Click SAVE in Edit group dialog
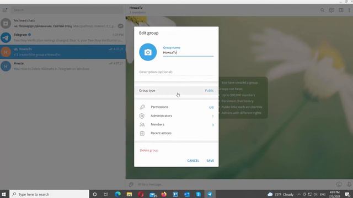Screen dimensions: 353x198 [210, 161]
